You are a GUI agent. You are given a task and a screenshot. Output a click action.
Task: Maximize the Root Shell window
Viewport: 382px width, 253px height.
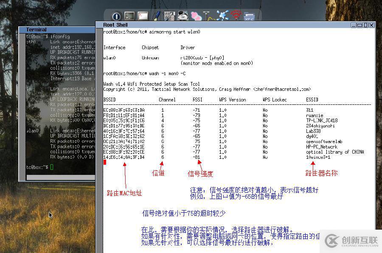[360, 25]
